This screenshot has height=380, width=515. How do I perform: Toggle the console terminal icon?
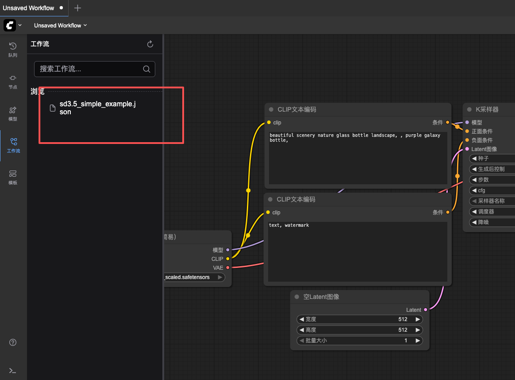tap(13, 371)
